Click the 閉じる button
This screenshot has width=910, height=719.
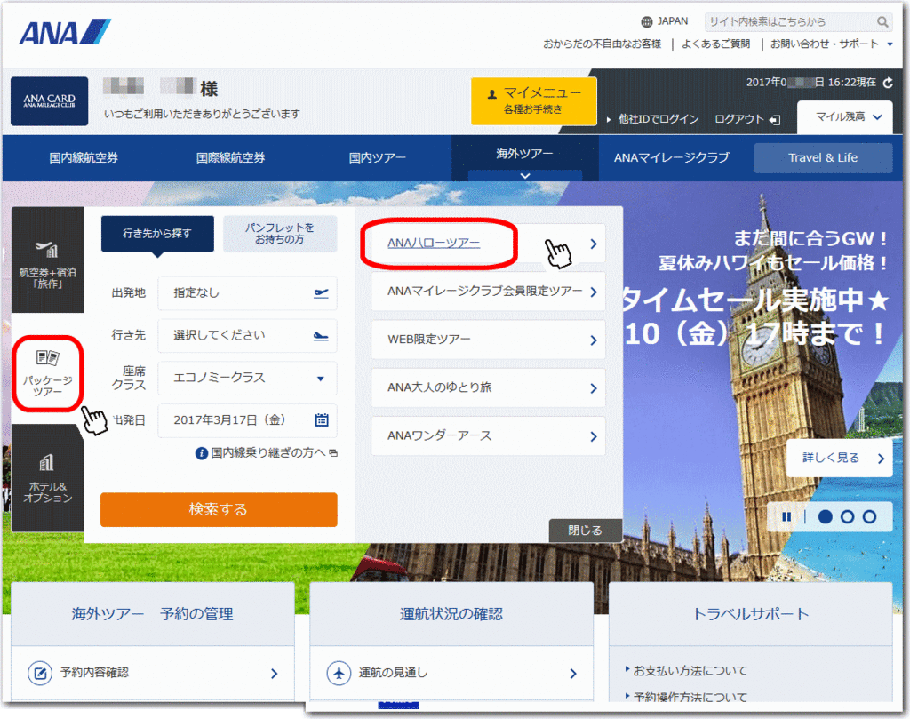pyautogui.click(x=585, y=531)
